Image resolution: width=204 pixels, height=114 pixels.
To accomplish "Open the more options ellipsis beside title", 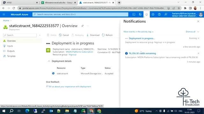I will tap(88, 26).
